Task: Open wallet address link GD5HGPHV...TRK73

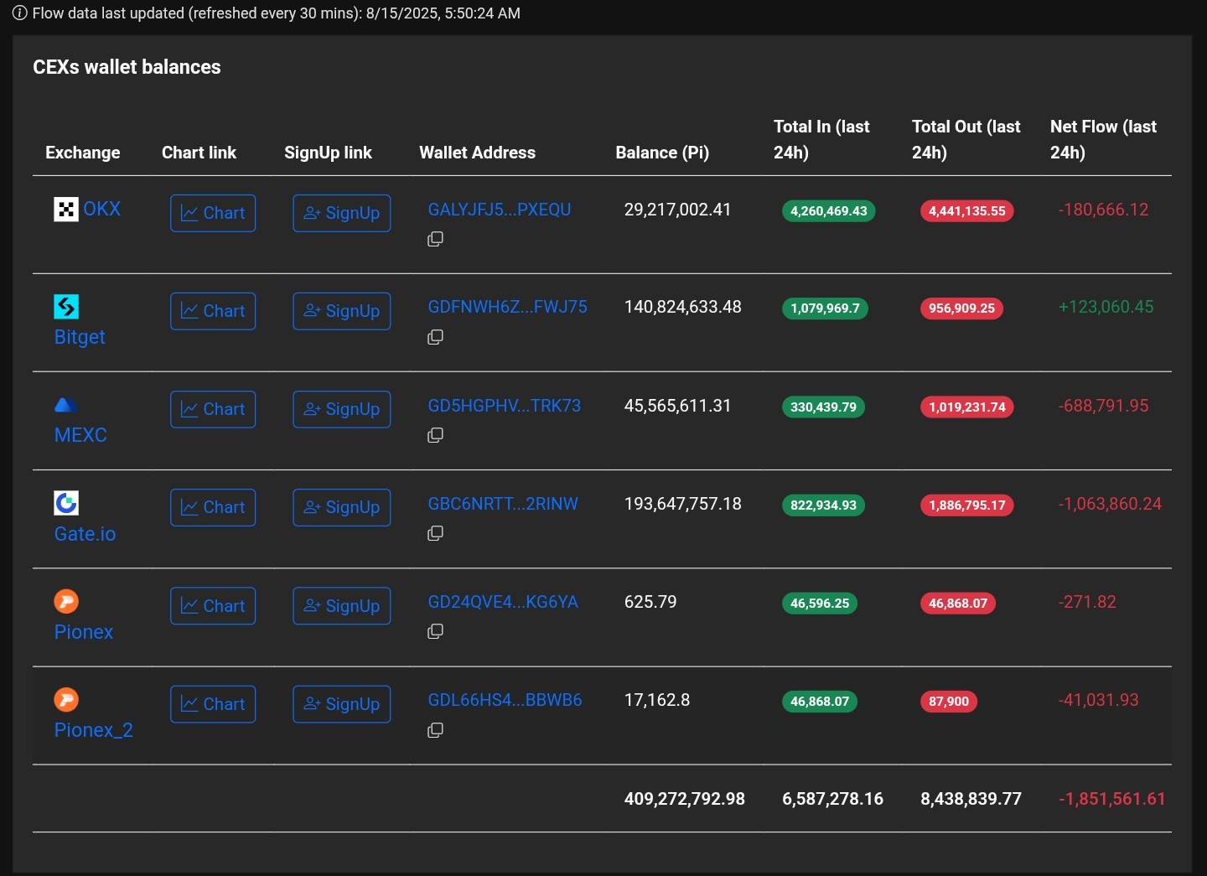Action: [x=505, y=406]
